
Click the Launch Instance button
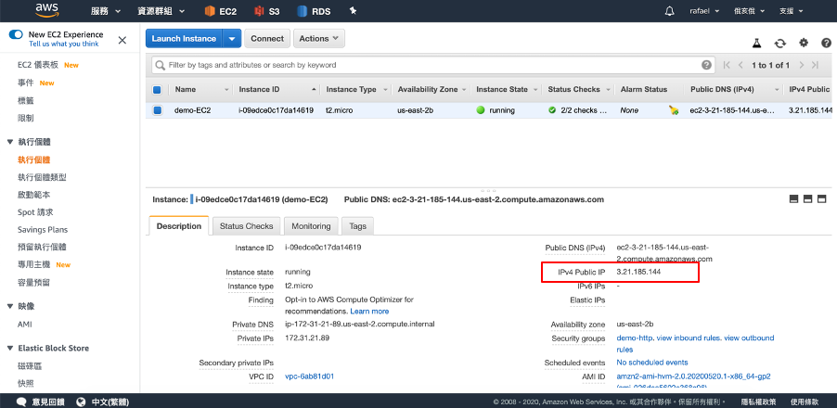184,38
